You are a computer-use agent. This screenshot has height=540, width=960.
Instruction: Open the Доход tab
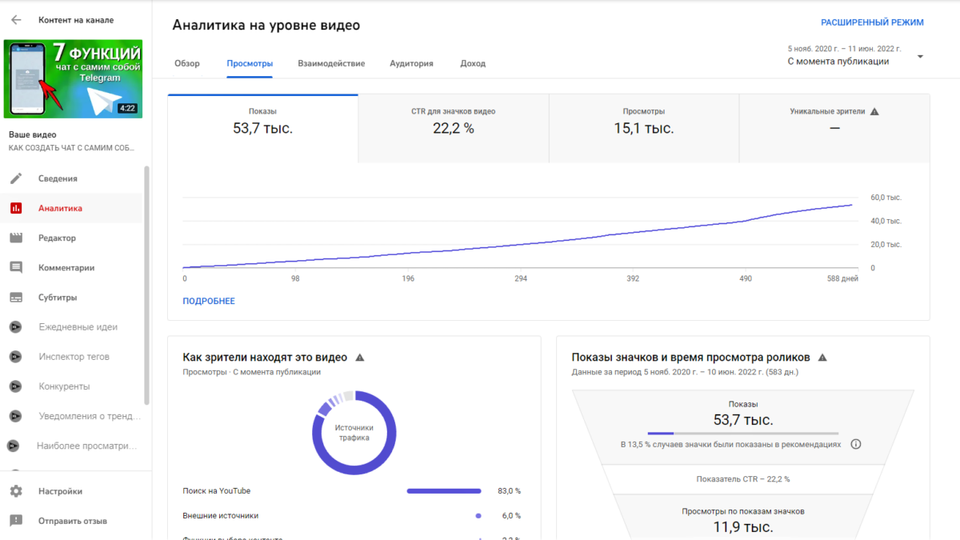click(473, 63)
